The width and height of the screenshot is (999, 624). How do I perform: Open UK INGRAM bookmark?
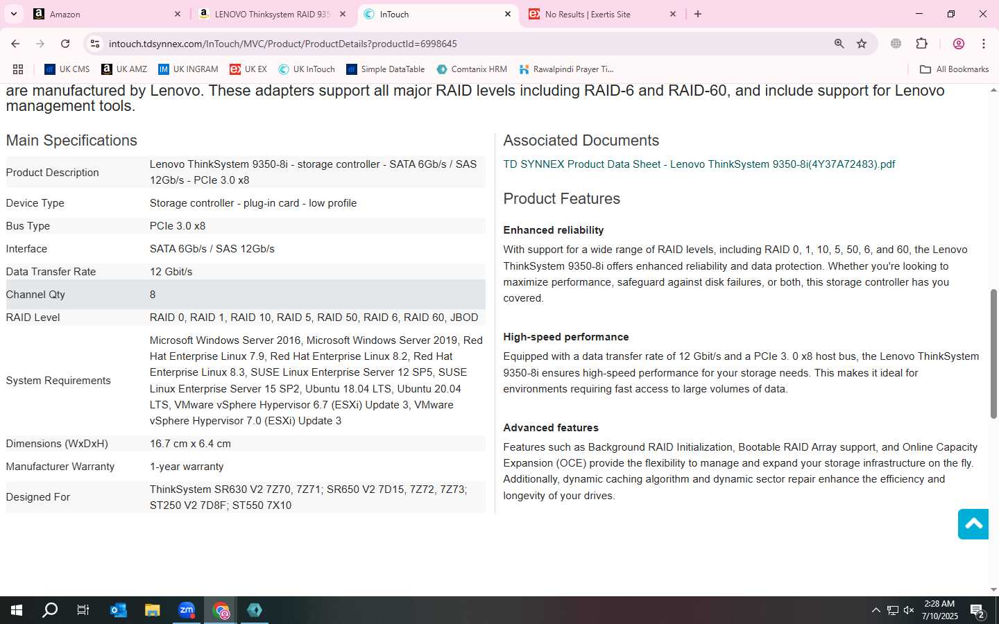188,69
